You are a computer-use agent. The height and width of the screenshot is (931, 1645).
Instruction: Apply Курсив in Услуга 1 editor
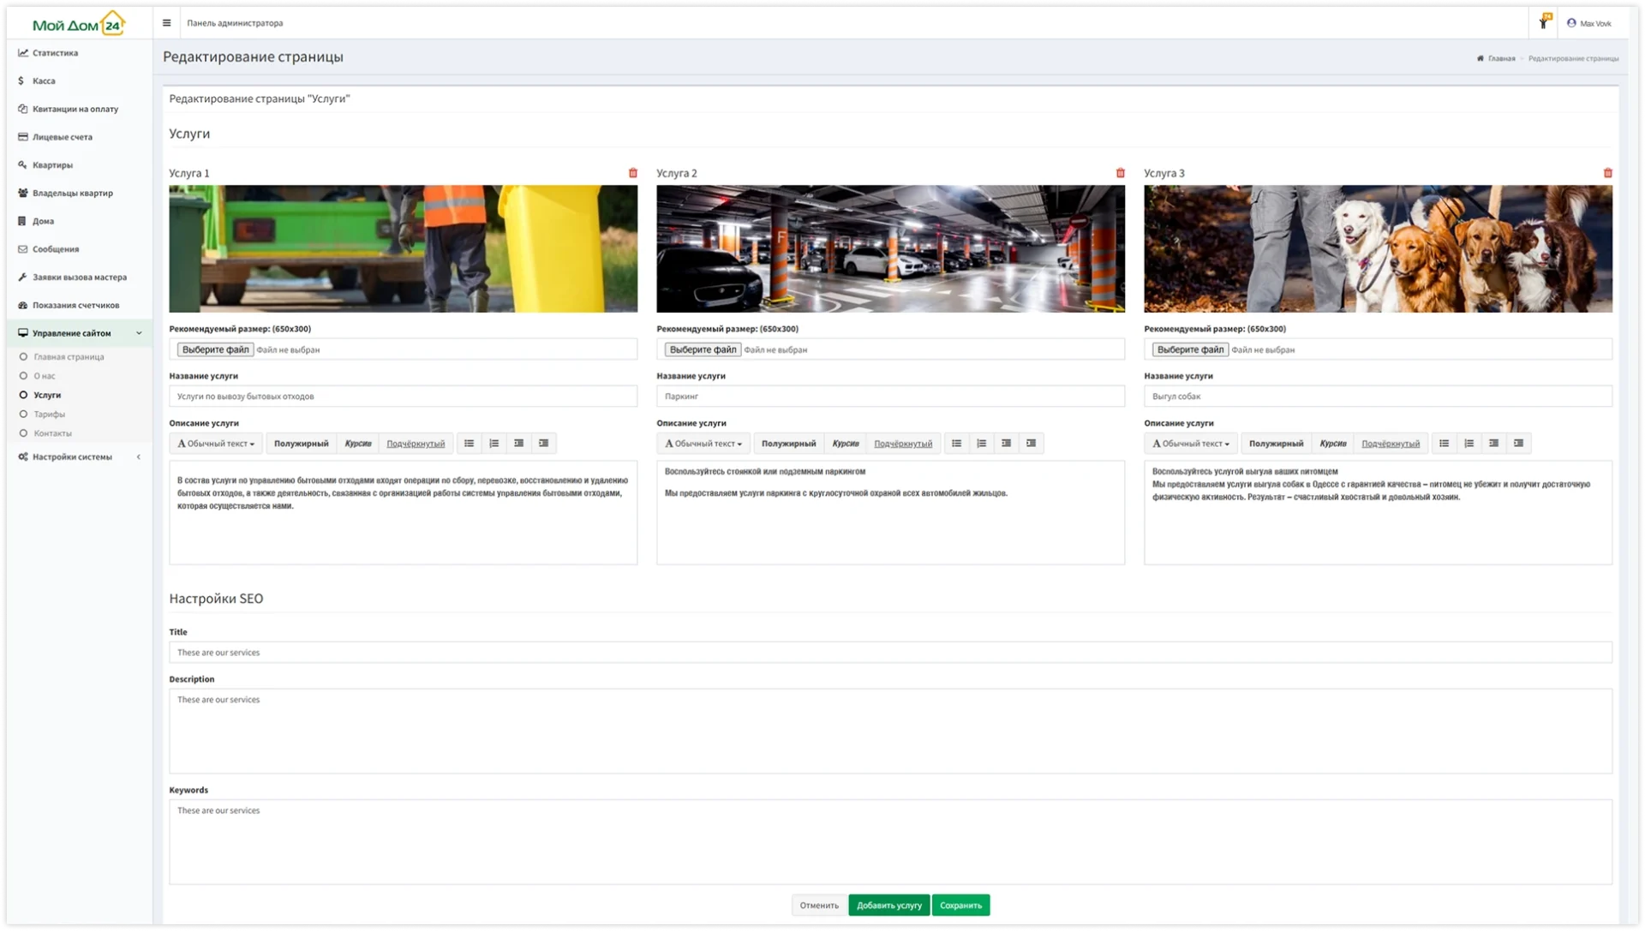[358, 444]
